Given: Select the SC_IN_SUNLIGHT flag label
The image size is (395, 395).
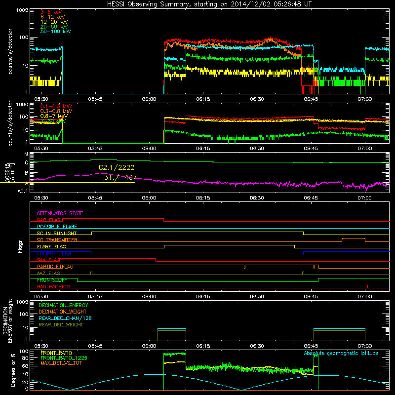Looking at the screenshot, I should [57, 233].
